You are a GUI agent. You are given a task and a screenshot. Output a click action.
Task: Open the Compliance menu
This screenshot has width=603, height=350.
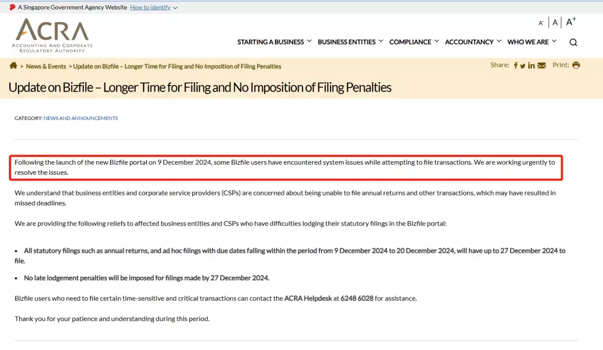point(410,42)
